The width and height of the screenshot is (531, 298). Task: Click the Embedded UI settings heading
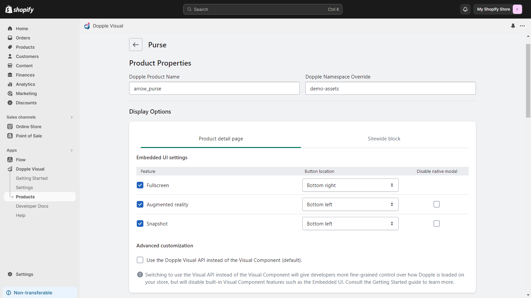[162, 158]
